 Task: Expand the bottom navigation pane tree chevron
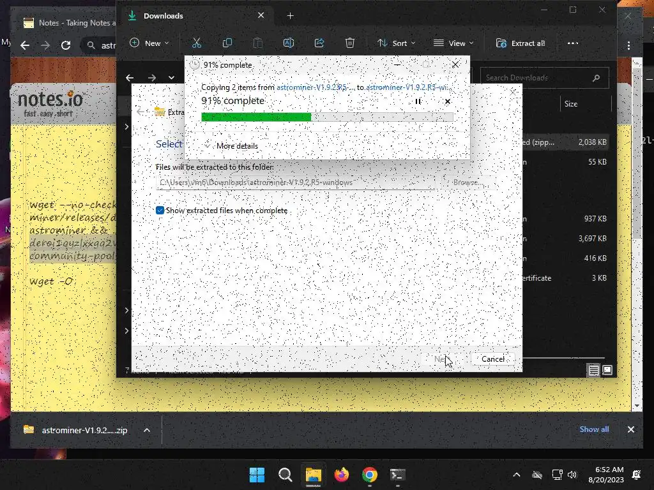(x=127, y=330)
